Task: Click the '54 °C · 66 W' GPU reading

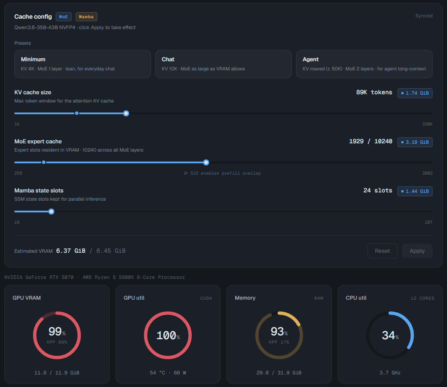Action: point(168,373)
